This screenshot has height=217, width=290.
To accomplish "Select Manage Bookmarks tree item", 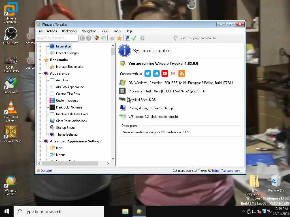I will (x=69, y=67).
